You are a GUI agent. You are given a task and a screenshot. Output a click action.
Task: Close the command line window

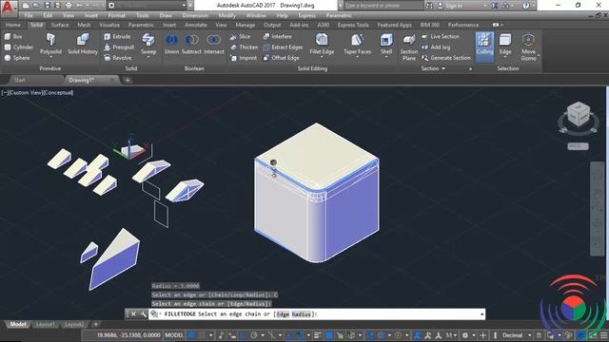coord(133,314)
